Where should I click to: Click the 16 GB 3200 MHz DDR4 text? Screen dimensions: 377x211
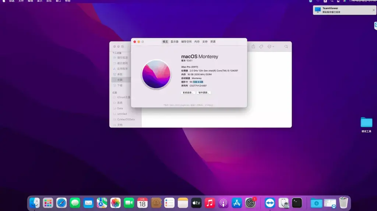200,74
